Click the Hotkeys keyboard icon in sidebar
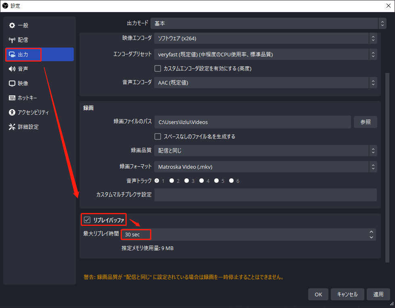The width and height of the screenshot is (395, 308). [x=12, y=98]
